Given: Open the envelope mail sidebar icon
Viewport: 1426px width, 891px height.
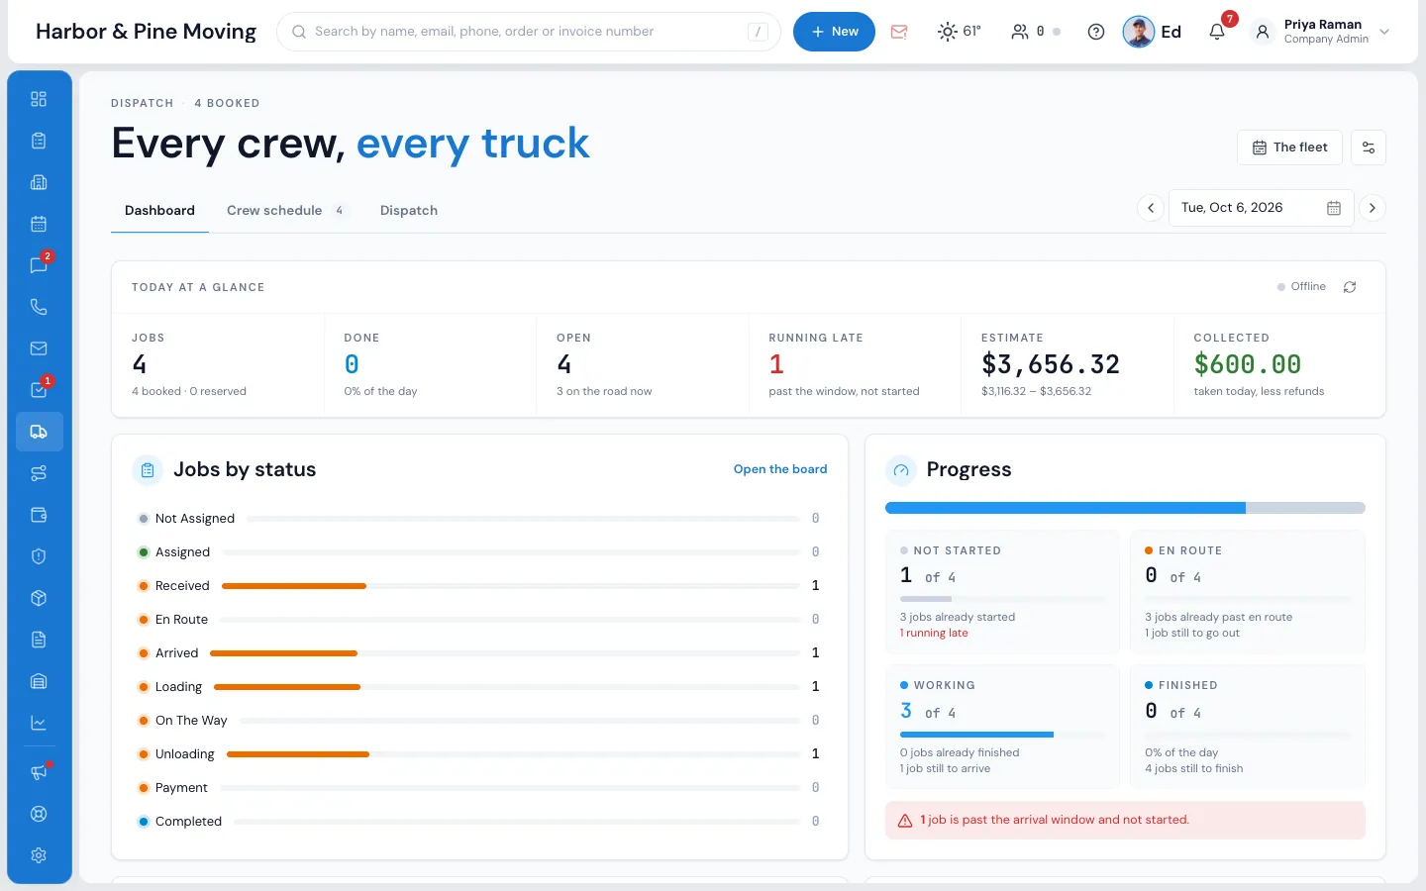Looking at the screenshot, I should (39, 348).
